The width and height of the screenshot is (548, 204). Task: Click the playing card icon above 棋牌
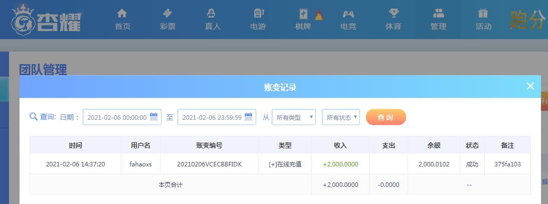[303, 14]
